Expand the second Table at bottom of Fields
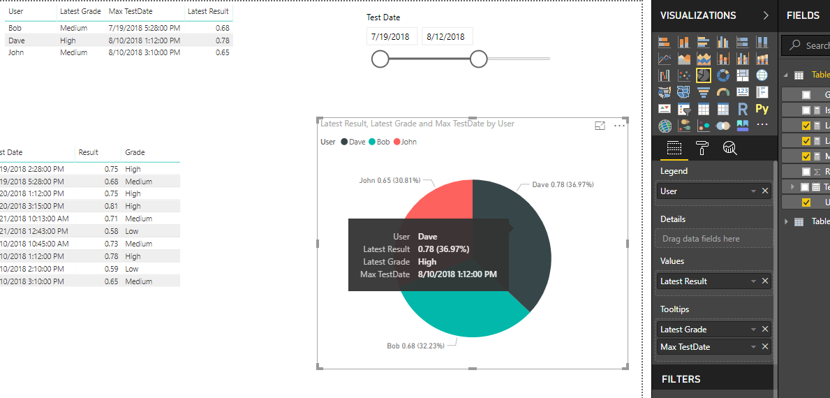This screenshot has width=830, height=398. tap(787, 221)
